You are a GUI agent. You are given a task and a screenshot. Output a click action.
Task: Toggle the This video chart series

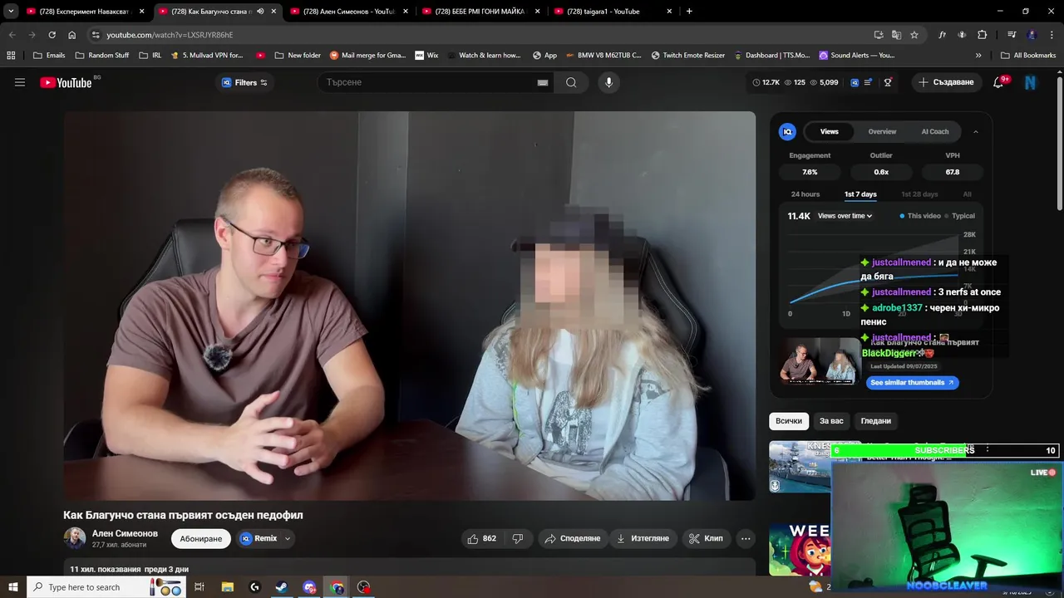tap(920, 216)
